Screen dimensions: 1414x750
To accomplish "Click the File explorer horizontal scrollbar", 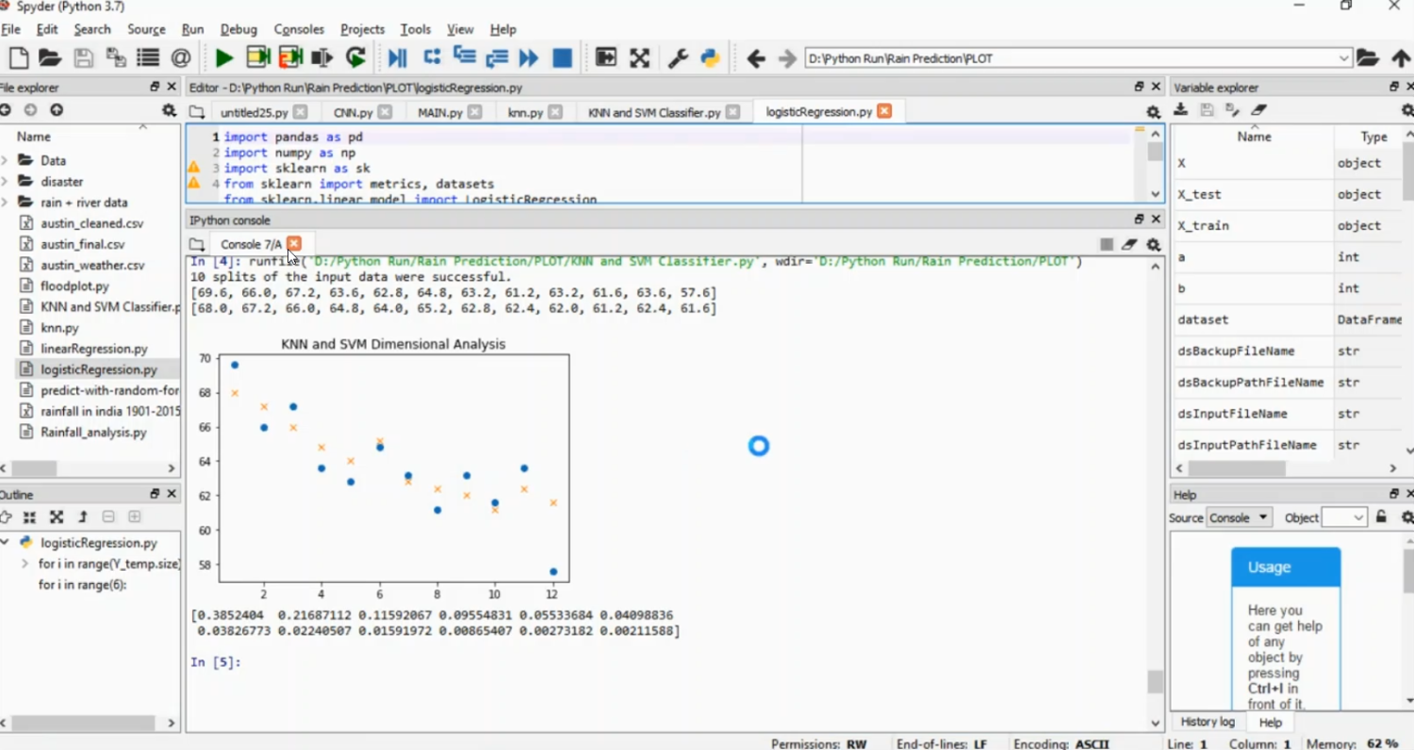I will coord(34,468).
